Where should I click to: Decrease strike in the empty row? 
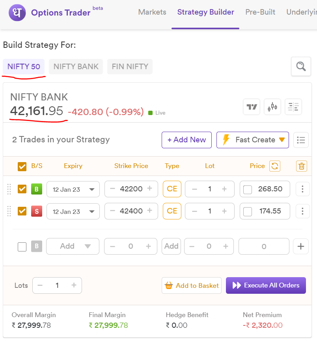(112, 246)
